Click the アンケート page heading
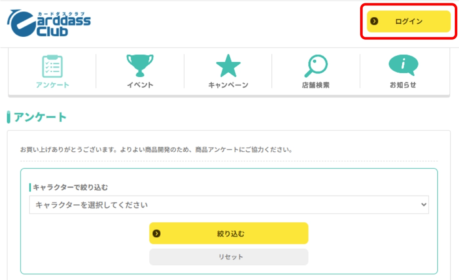 coord(40,117)
